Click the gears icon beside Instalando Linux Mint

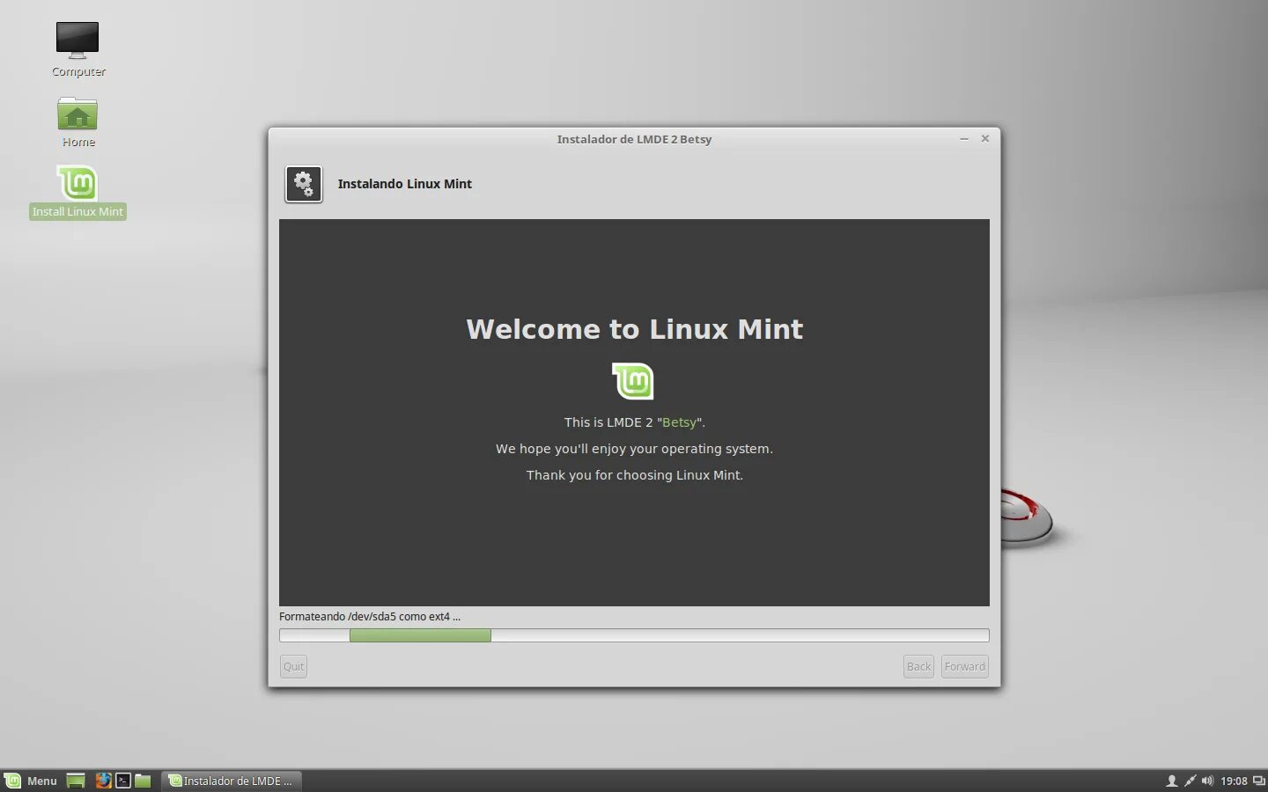pyautogui.click(x=304, y=184)
